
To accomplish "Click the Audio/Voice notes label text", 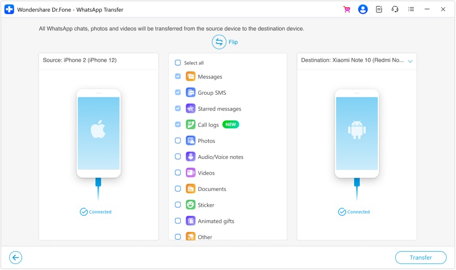I will [x=220, y=157].
